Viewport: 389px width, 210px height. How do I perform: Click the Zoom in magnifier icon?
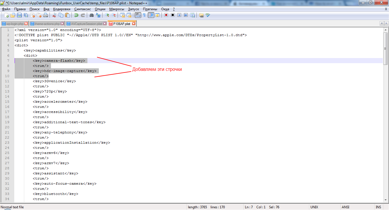tap(107, 15)
